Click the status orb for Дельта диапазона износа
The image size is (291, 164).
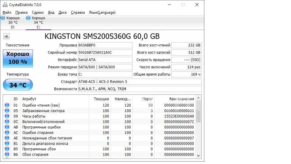point(7,143)
